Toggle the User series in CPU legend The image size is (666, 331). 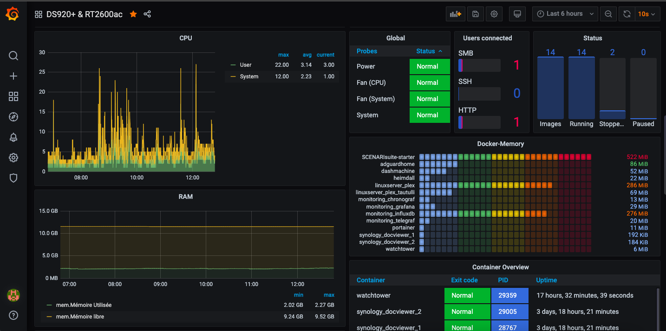(x=246, y=65)
